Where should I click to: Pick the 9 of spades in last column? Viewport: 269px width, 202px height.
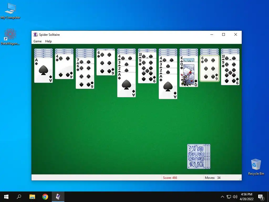point(230,73)
